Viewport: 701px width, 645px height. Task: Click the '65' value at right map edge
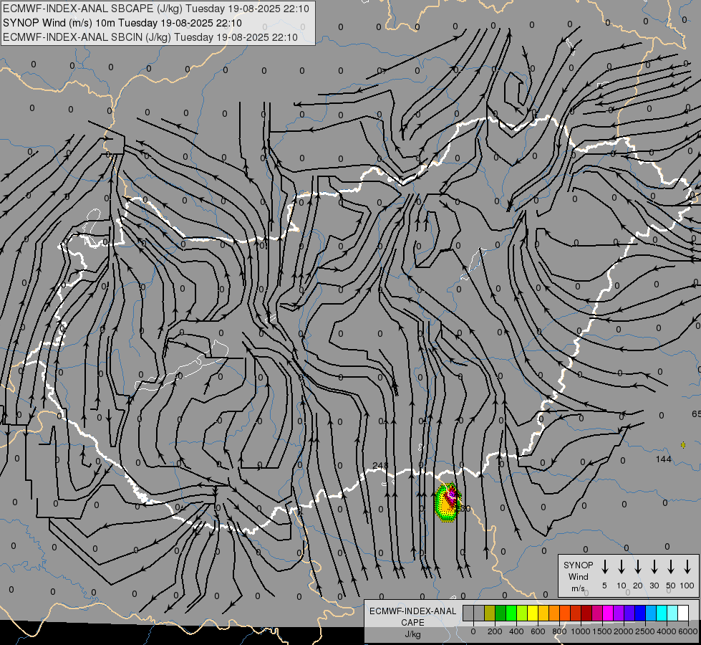pos(696,414)
